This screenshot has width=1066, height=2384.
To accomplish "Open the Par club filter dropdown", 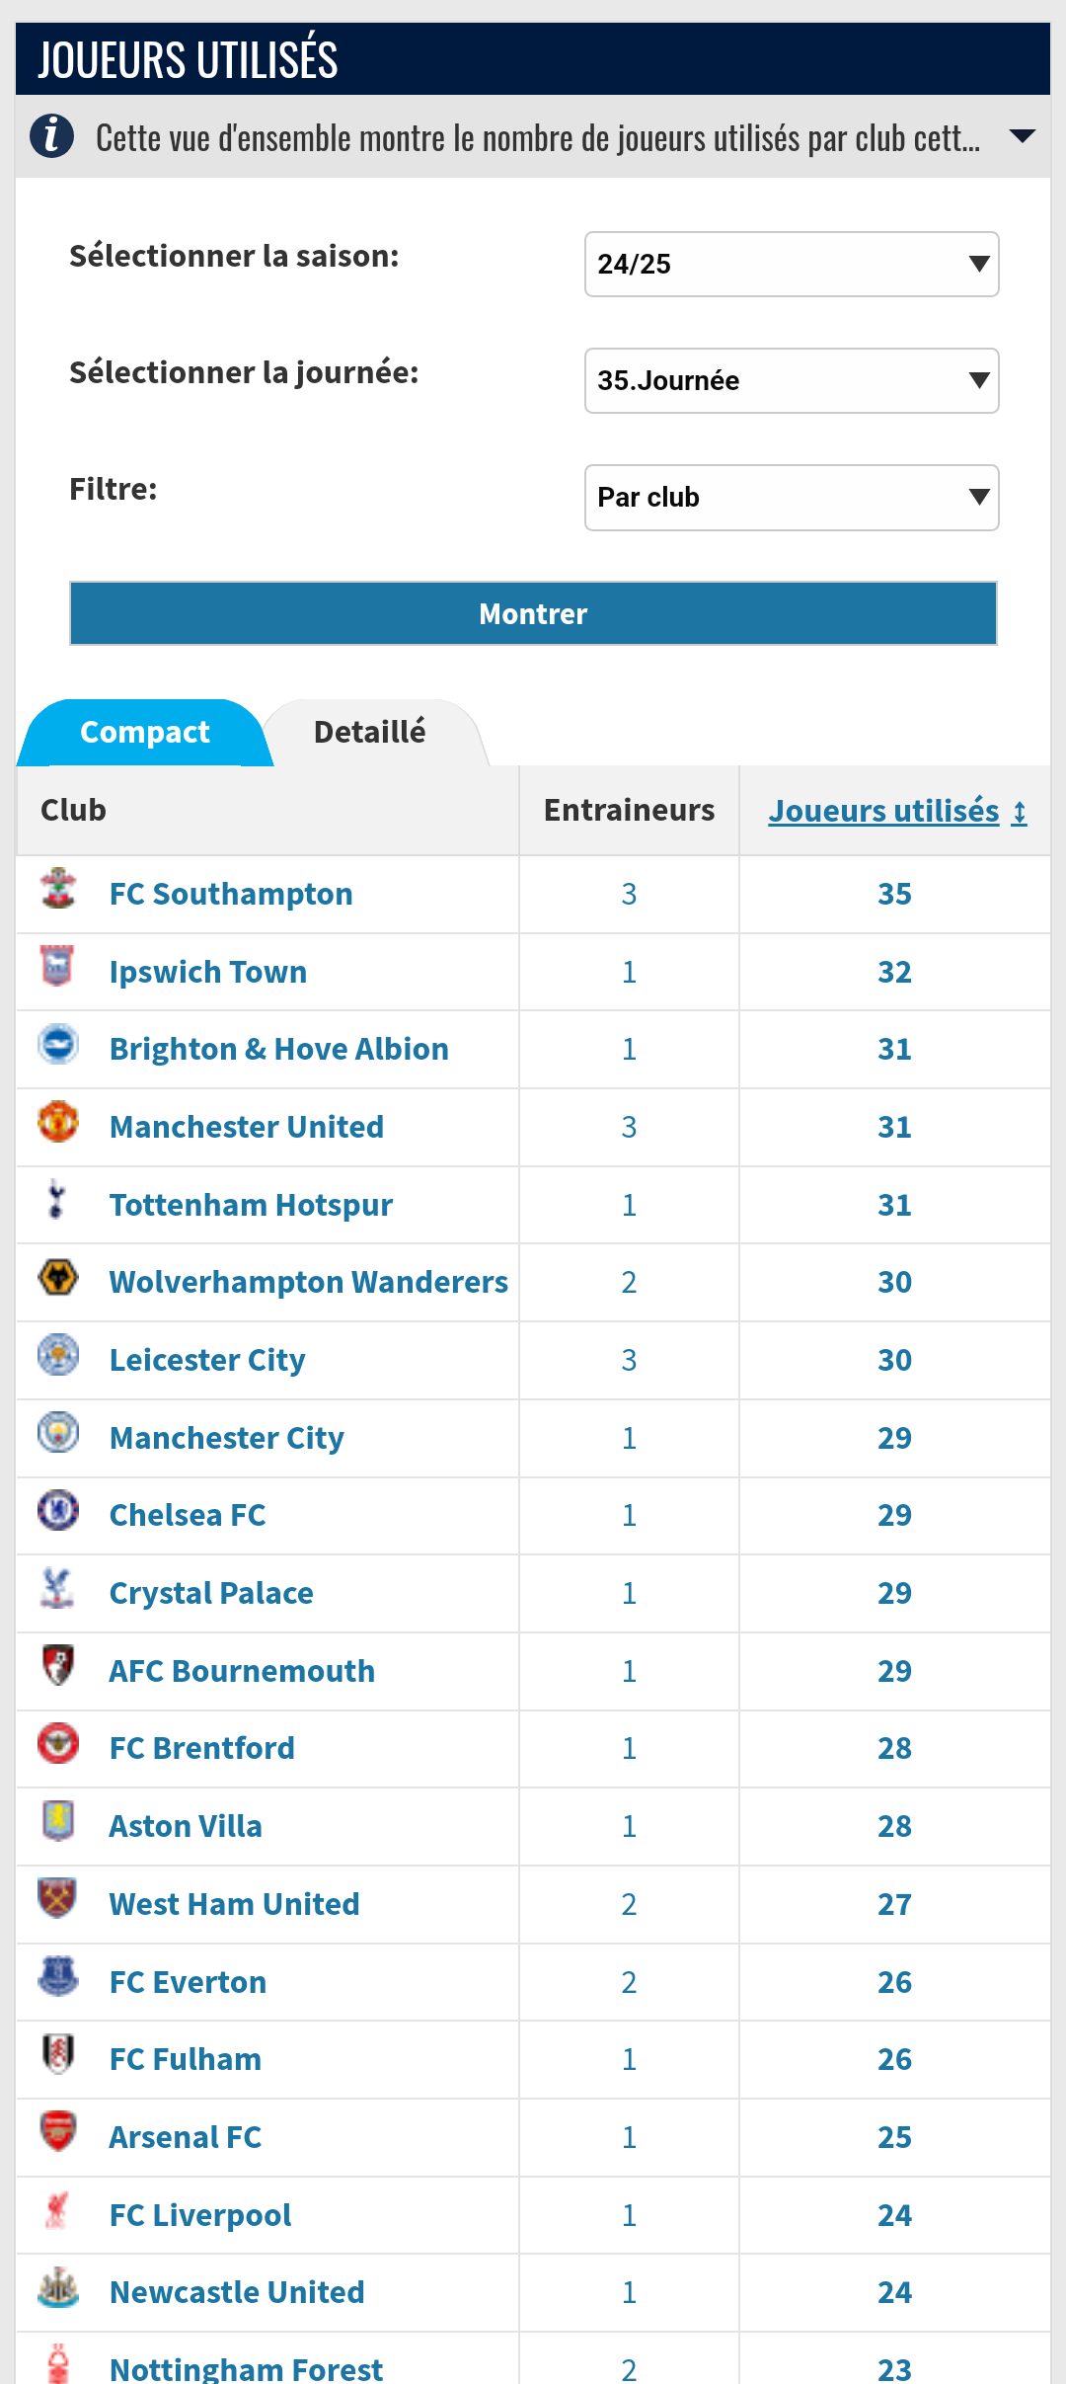I will [x=792, y=497].
